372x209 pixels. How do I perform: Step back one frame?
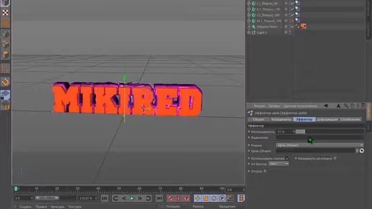(x=124, y=198)
